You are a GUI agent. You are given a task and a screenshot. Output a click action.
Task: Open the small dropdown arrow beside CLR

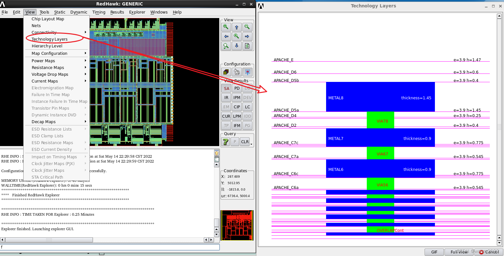251,144
